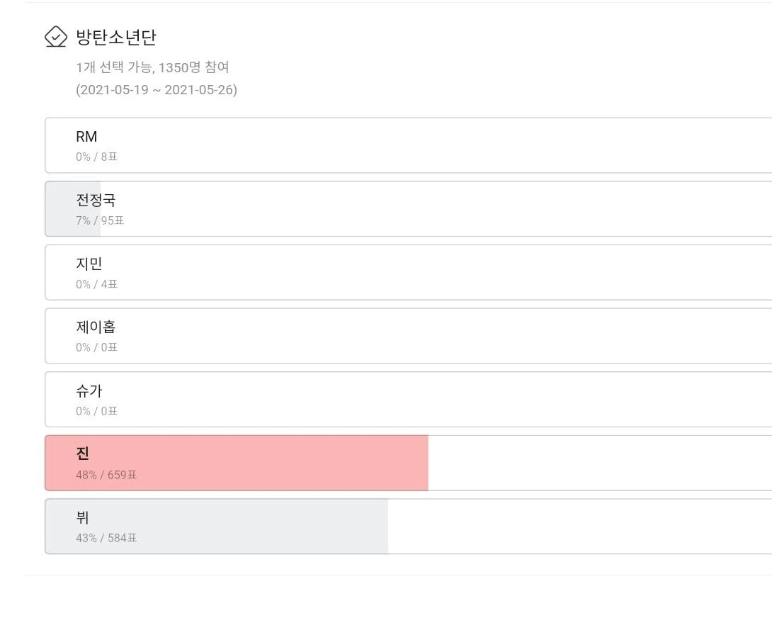This screenshot has height=625, width=772.
Task: Click the vote count text under 제이홉
Action: point(97,348)
